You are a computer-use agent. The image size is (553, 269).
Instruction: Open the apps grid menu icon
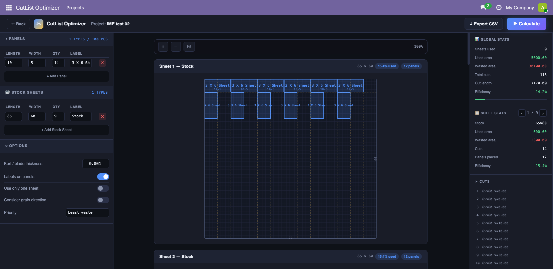[x=9, y=8]
